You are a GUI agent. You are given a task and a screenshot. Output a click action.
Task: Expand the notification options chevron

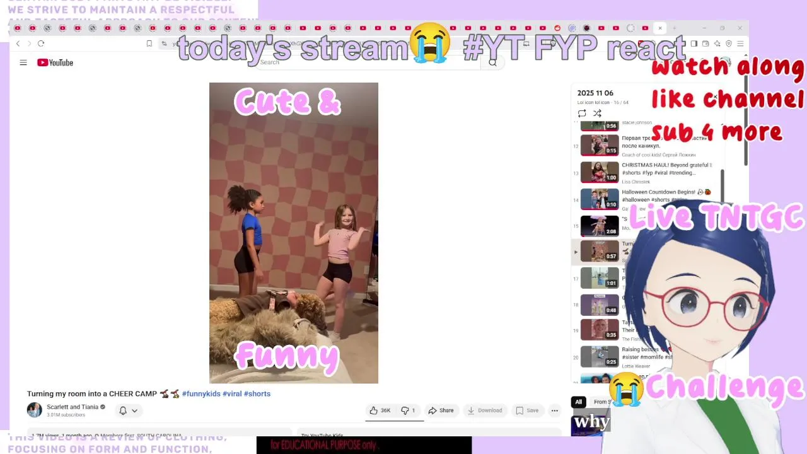point(134,410)
